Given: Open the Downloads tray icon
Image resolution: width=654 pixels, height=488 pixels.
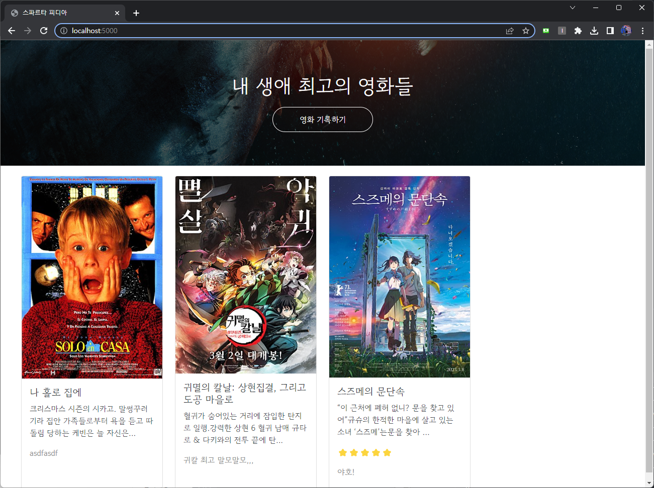Looking at the screenshot, I should 594,31.
